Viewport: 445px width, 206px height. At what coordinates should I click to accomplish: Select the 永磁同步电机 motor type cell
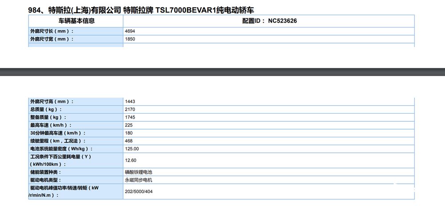point(139,180)
